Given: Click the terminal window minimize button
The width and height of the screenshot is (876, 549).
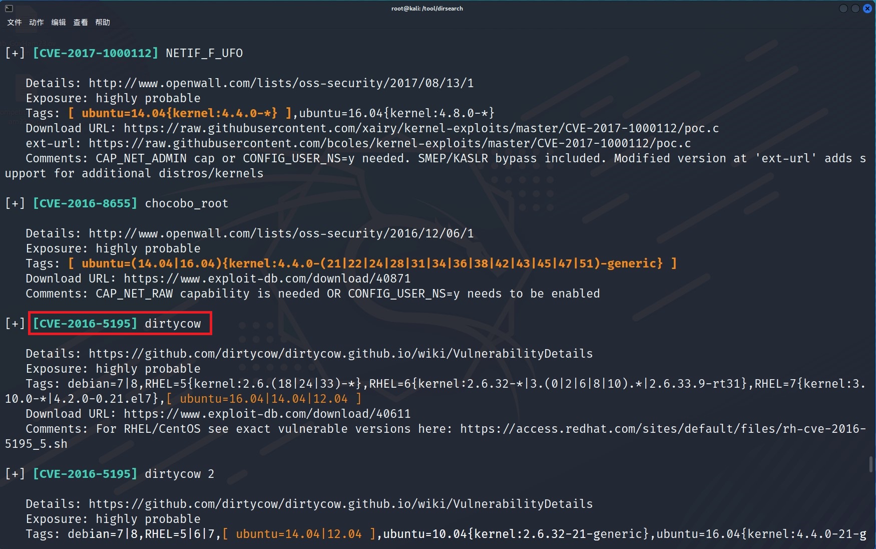Looking at the screenshot, I should point(843,8).
